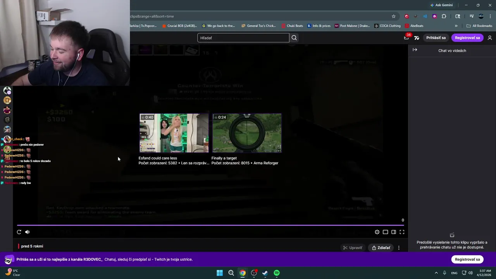This screenshot has width=496, height=279.
Task: Open the Chrome profile avatar
Action: [x=481, y=16]
